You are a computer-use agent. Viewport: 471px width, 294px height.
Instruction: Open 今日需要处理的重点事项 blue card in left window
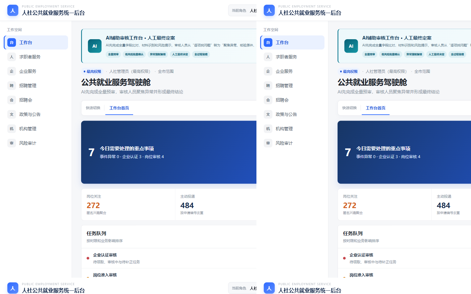coord(169,152)
